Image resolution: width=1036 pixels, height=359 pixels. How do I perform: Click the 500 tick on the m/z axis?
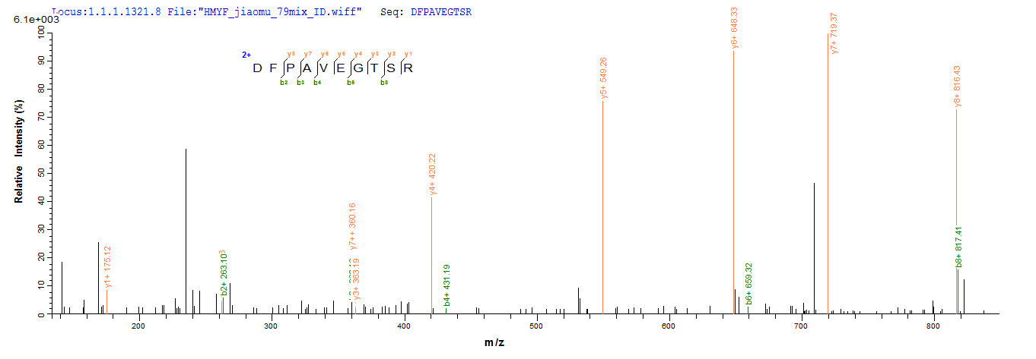536,326
